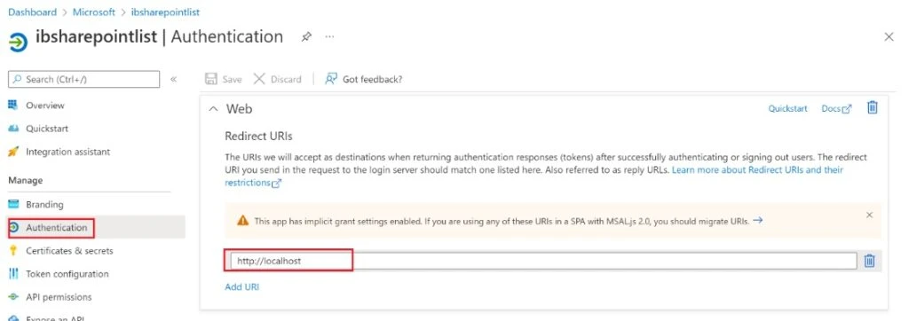Open the Docs external link

coord(836,108)
